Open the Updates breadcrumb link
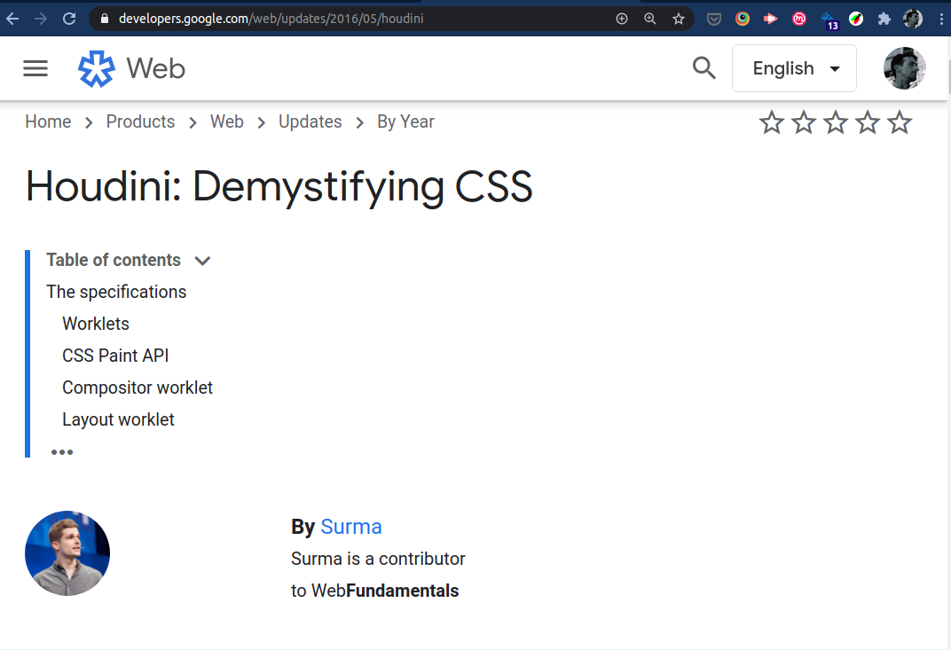This screenshot has width=951, height=650. (x=310, y=121)
